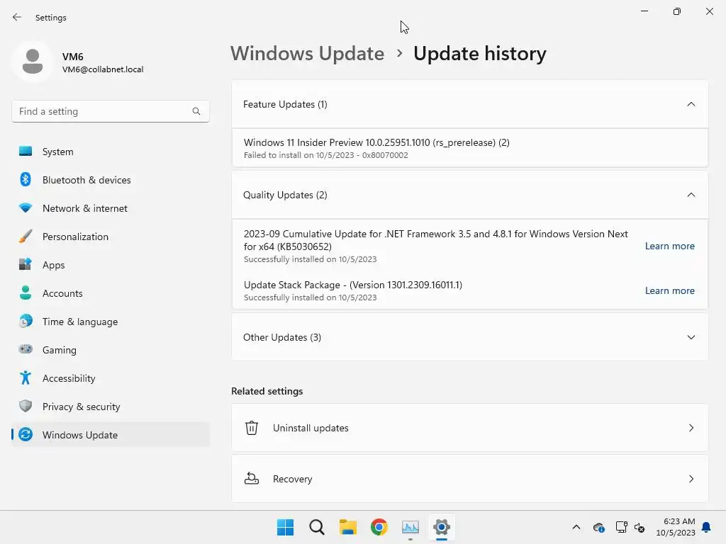
Task: Open the Windows Start menu
Action: tap(285, 527)
